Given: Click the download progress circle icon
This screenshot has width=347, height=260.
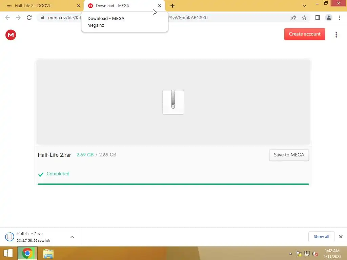Looking at the screenshot, I should click(9, 237).
